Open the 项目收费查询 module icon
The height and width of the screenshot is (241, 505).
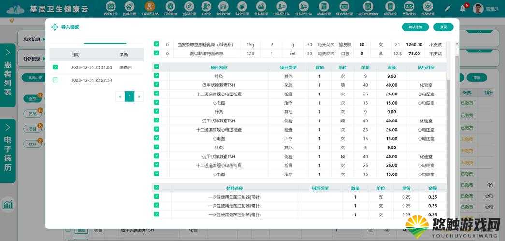click(368, 6)
